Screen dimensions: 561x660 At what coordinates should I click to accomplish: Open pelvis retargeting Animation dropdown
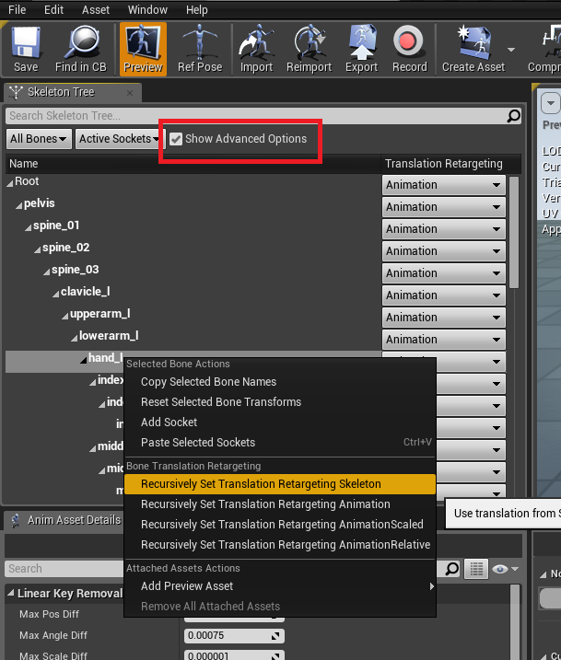(444, 207)
